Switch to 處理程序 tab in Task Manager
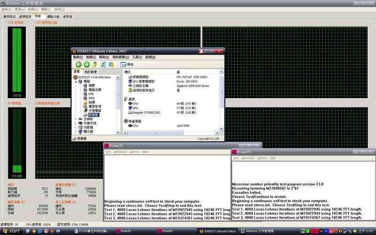This screenshot has width=376, height=235. (25, 16)
